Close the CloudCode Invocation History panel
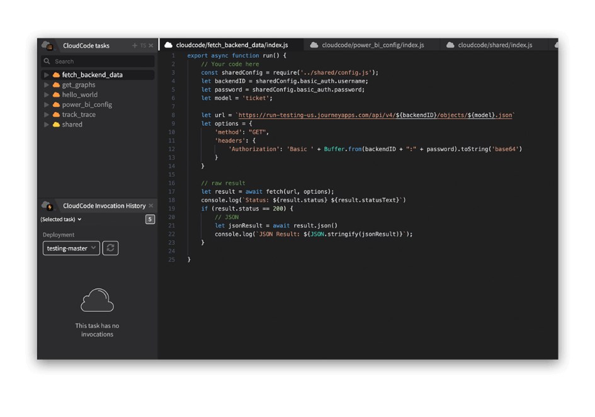Screen dimensions: 595x417 [x=151, y=206]
